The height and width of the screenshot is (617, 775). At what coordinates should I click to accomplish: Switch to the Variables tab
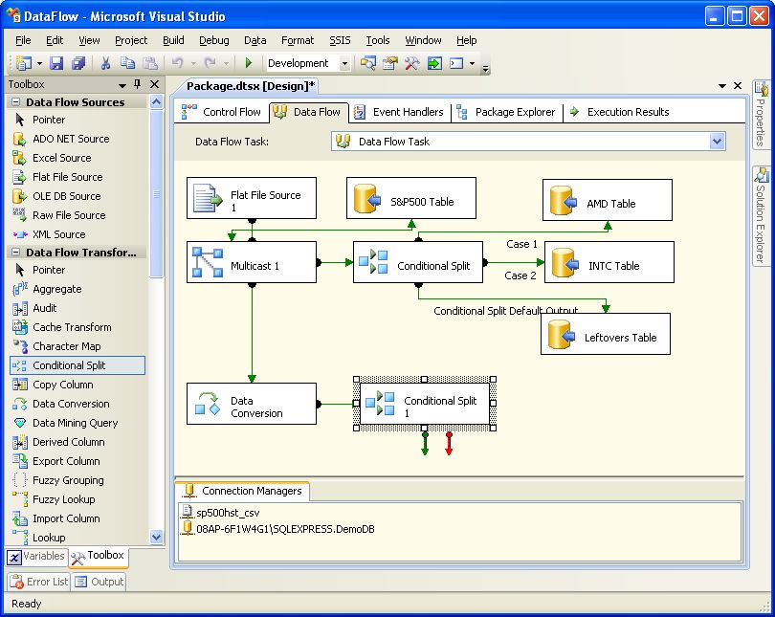coord(36,556)
